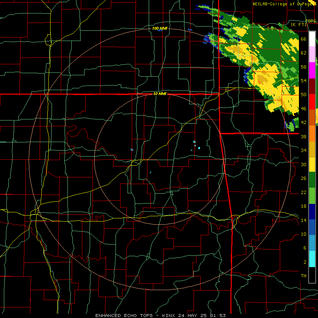Click the light orange legend swatch

[x=312, y=134]
